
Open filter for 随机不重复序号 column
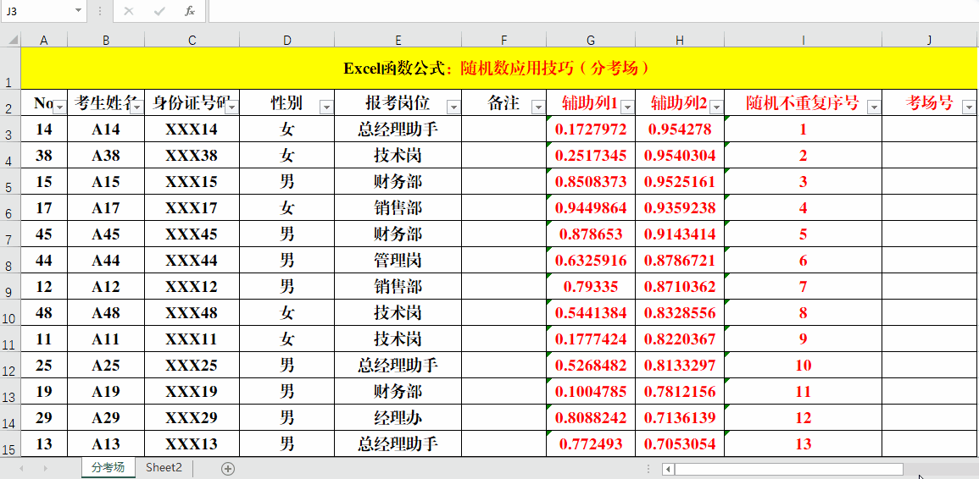874,107
